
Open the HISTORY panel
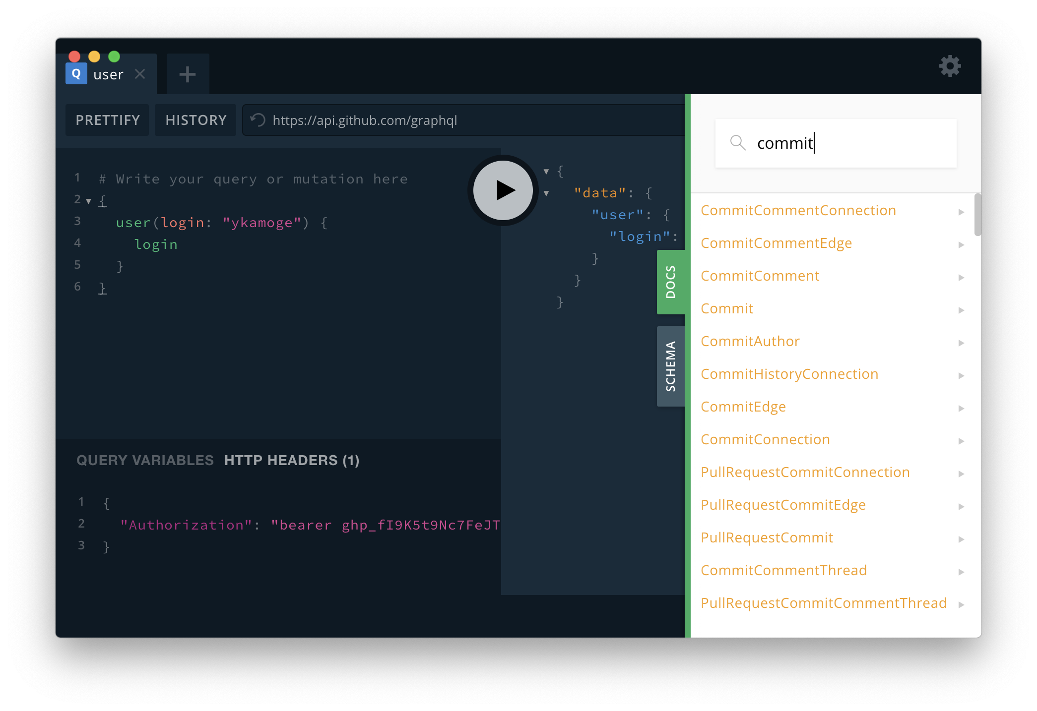click(195, 120)
